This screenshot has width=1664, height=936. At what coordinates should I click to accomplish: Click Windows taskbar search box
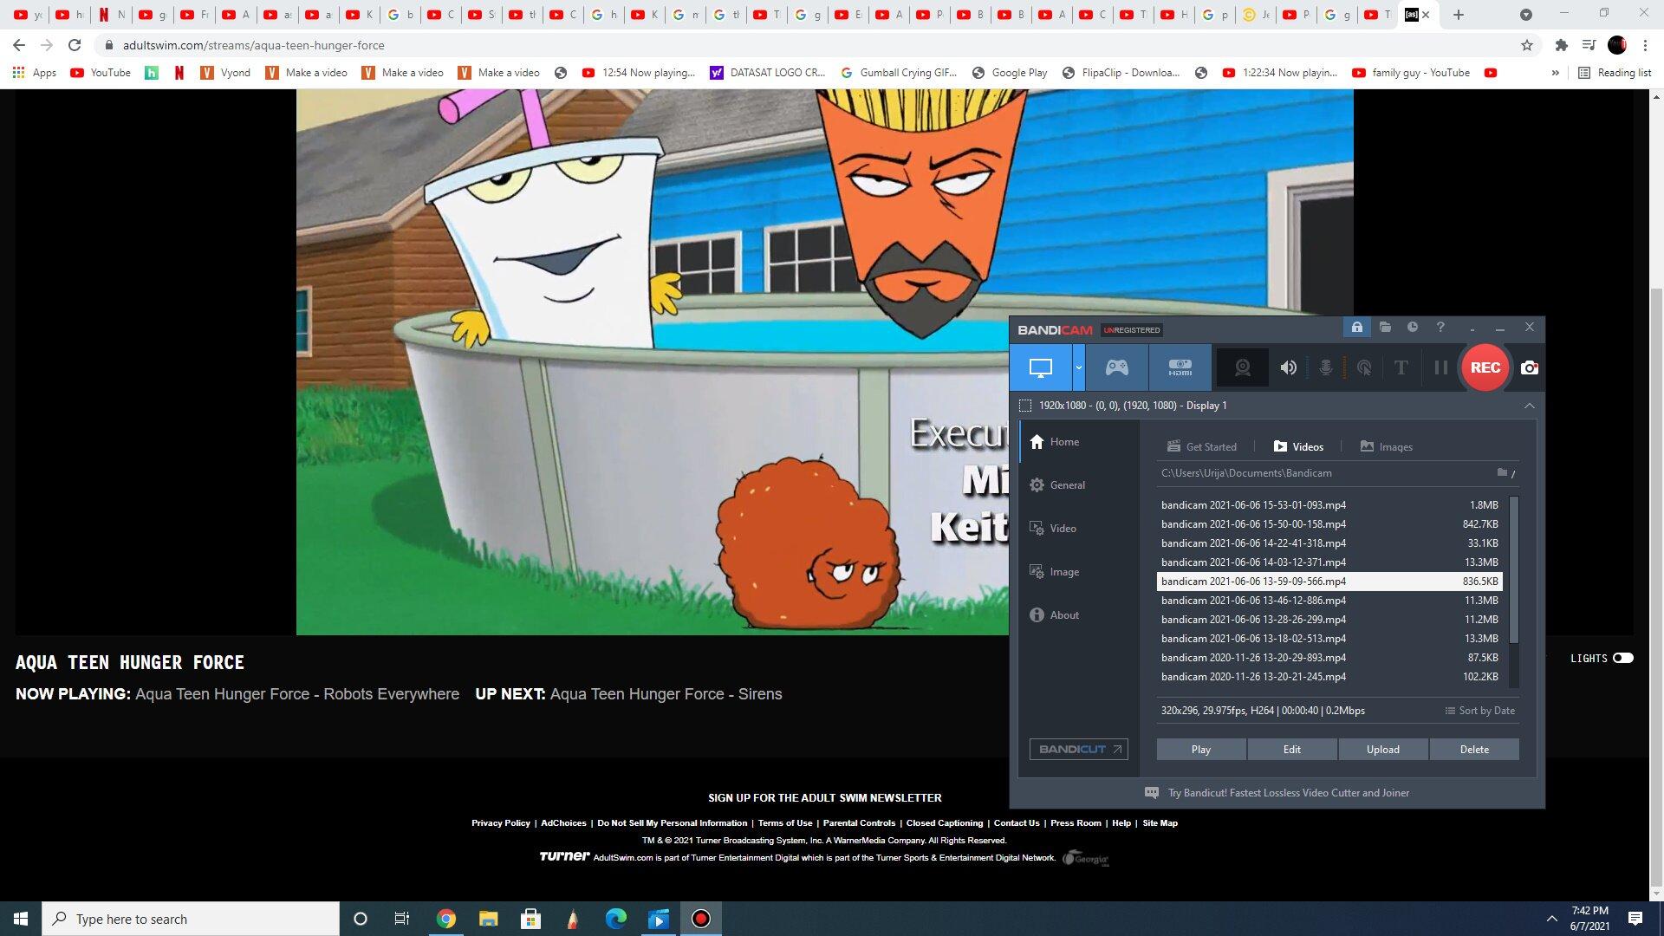tap(191, 919)
